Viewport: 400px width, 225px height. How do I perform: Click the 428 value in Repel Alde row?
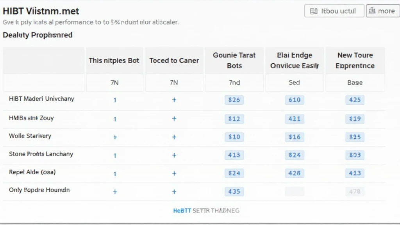click(294, 173)
